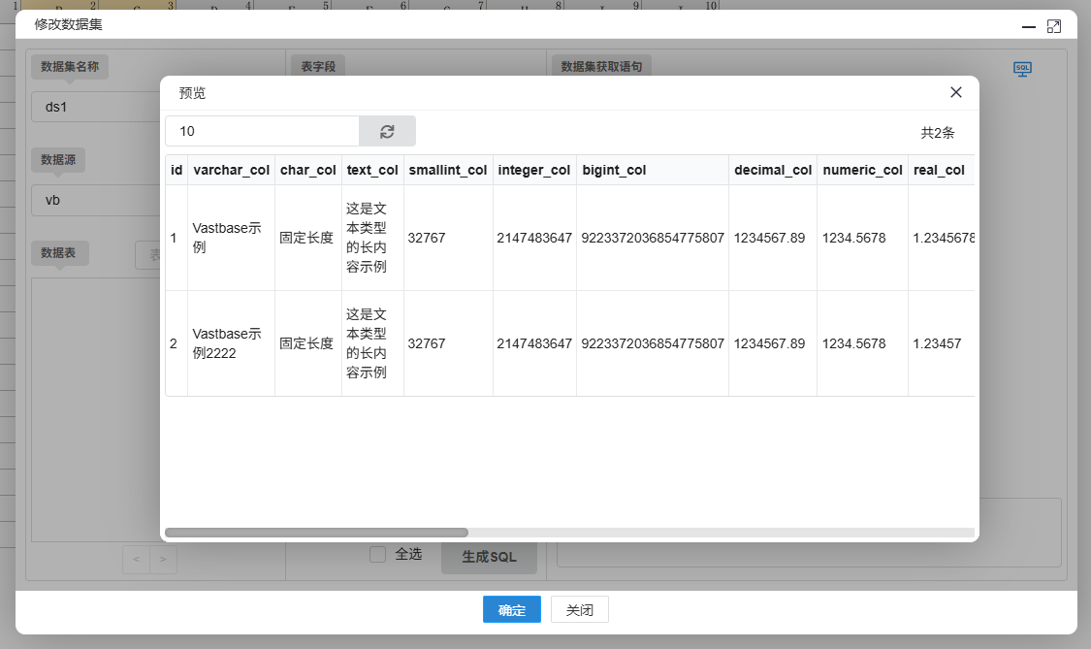Toggle the 全选 checkbox
This screenshot has width=1091, height=649.
click(378, 554)
